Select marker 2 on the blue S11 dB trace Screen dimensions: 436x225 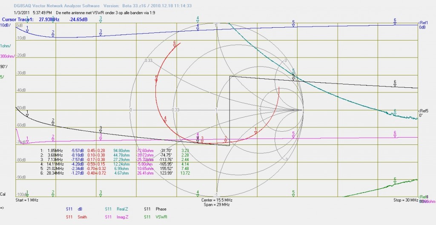[x=53, y=34]
